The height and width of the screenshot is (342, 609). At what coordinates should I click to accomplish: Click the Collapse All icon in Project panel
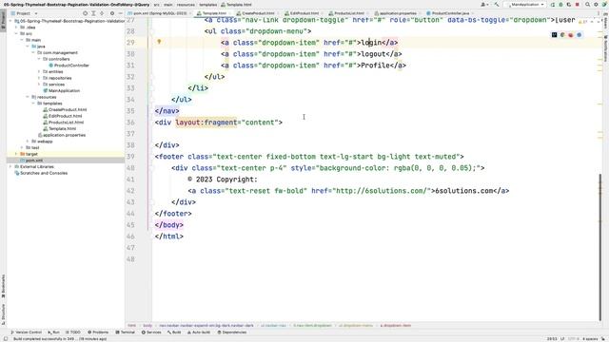click(102, 13)
